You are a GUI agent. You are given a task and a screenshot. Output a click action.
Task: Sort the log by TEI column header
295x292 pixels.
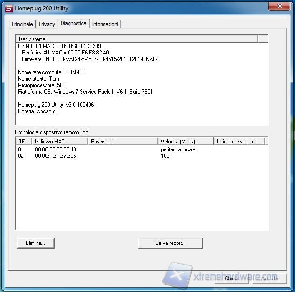click(23, 141)
